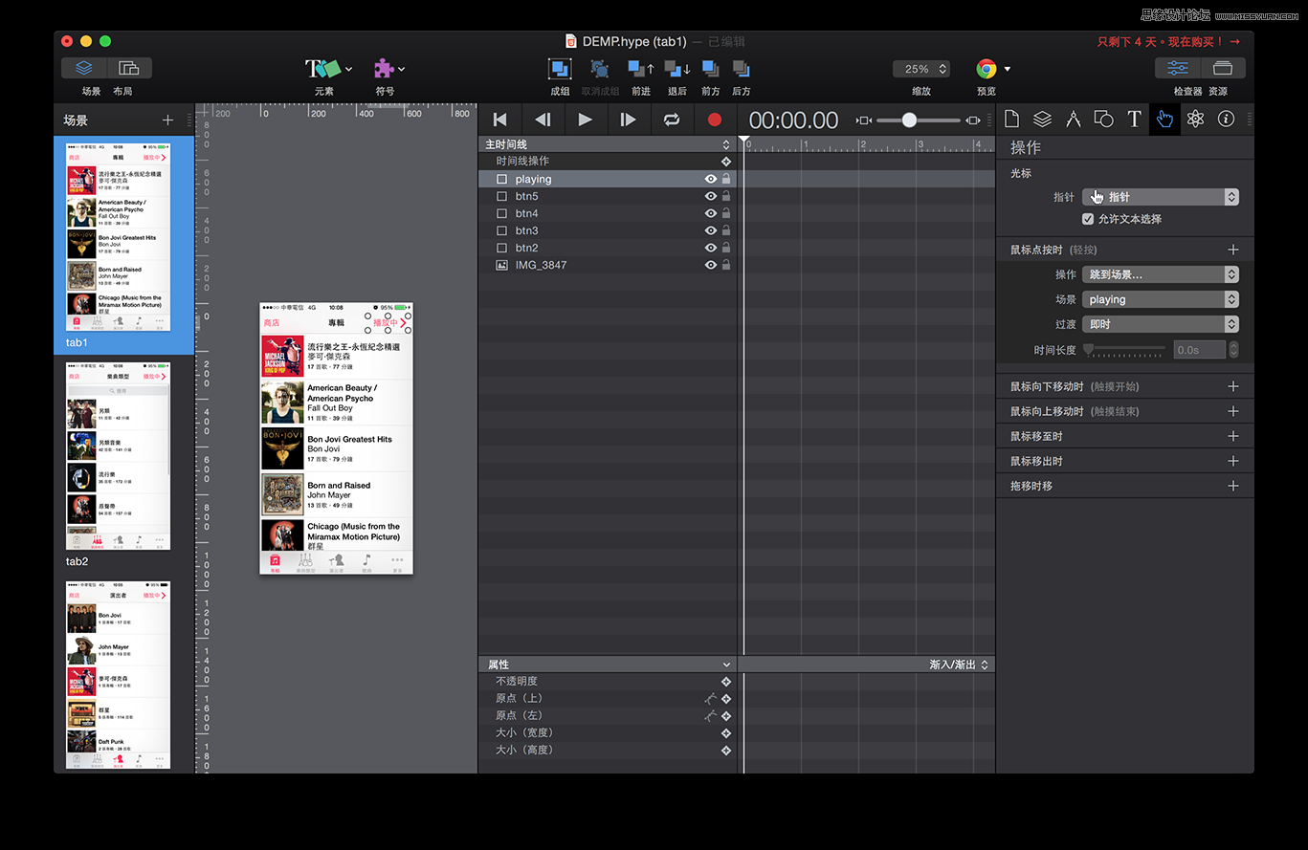The width and height of the screenshot is (1308, 850).
Task: Click the Group elements icon
Action: click(x=560, y=69)
